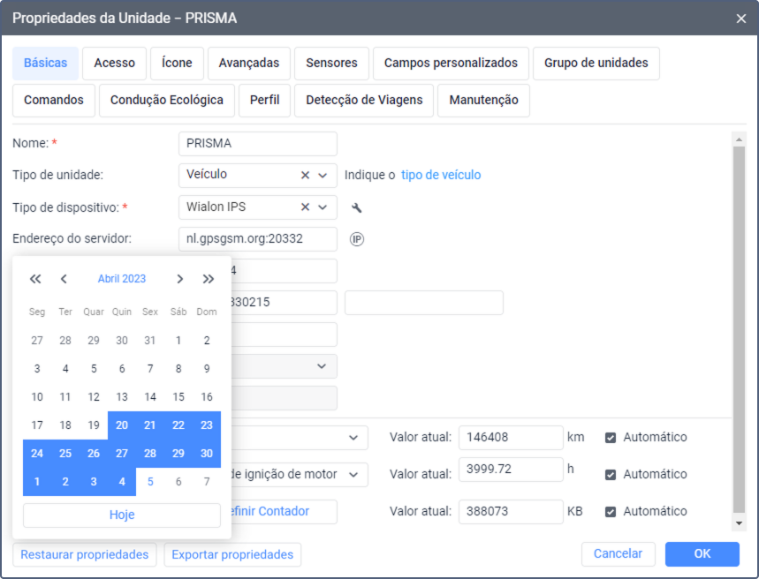Switch to the Sensores tab
The image size is (759, 579).
(331, 64)
